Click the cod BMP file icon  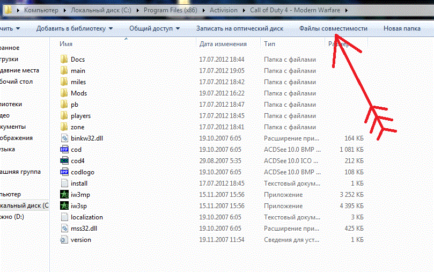point(64,150)
